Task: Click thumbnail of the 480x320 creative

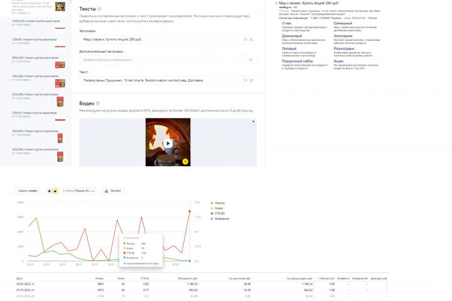Action: (60, 65)
